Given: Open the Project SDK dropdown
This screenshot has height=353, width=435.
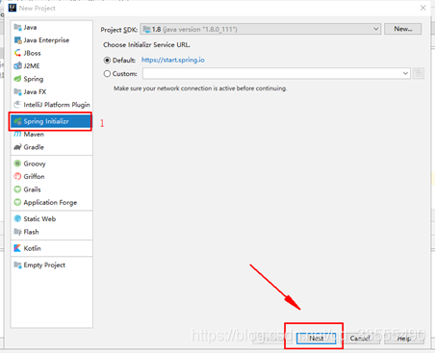Looking at the screenshot, I should (261, 29).
